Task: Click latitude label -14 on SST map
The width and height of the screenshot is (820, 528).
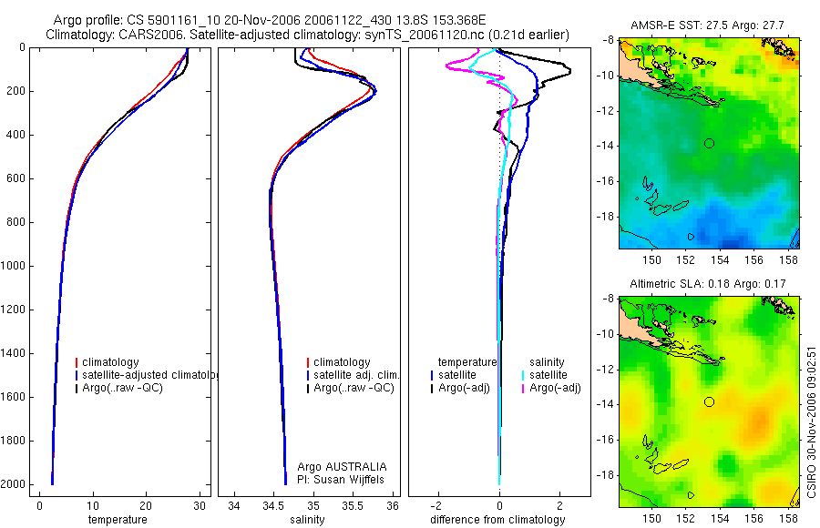Action: (605, 146)
